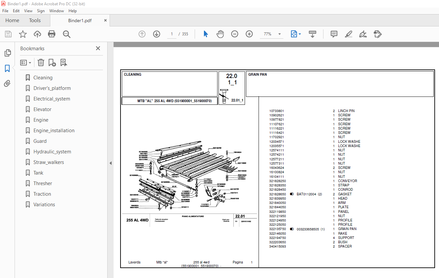Open the Edit menu

tap(16, 11)
